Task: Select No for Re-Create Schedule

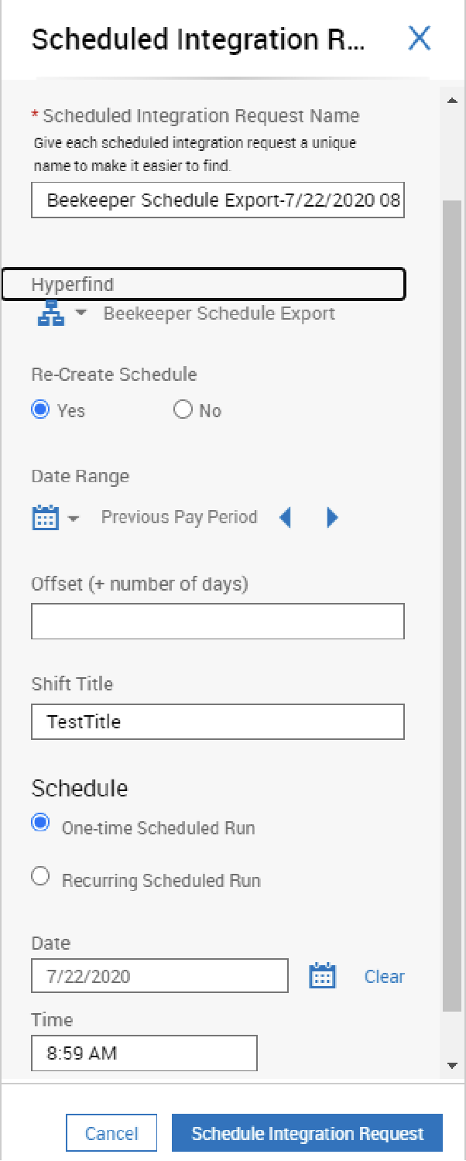Action: (183, 410)
